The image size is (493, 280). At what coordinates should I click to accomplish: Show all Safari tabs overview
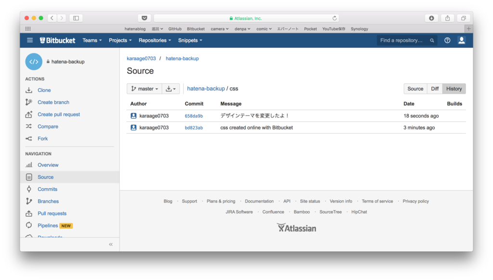pos(464,18)
